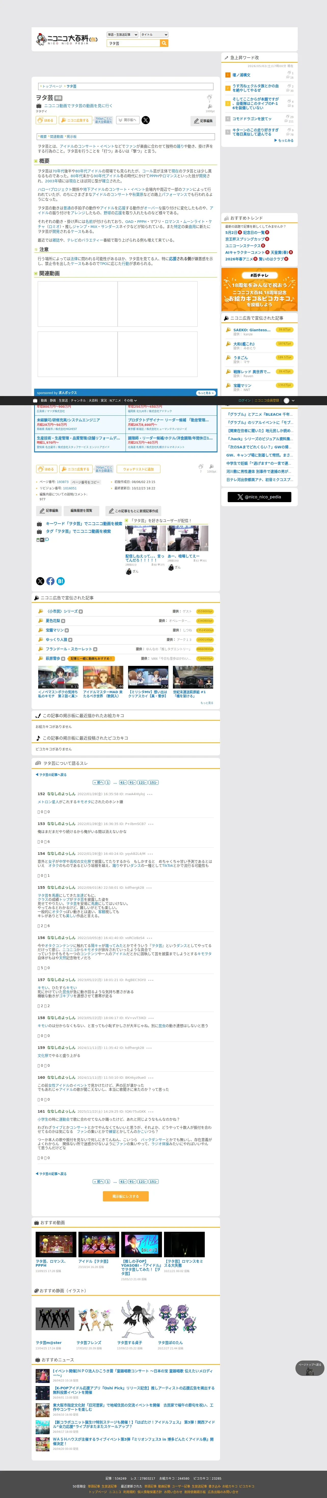This screenshot has height=1498, width=327.
Task: Click ログイン in the nav bar
Action: [244, 401]
